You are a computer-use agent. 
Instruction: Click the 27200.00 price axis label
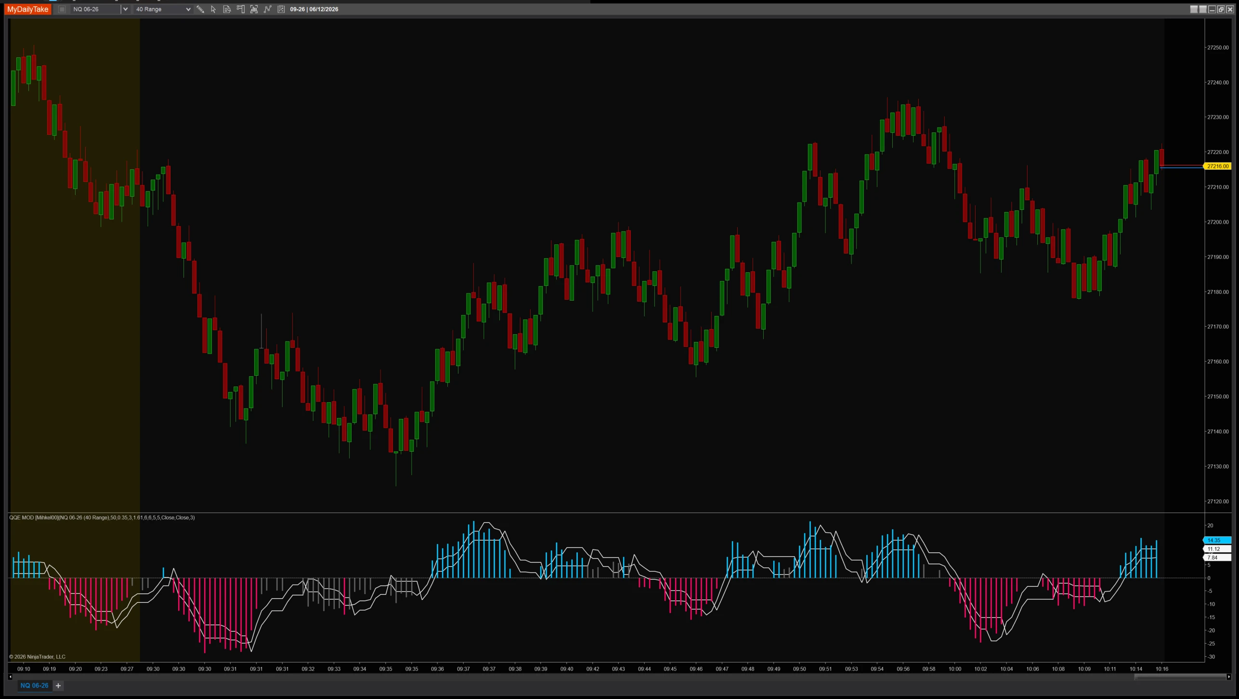1217,222
